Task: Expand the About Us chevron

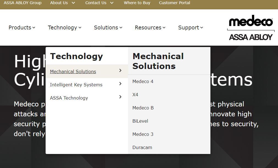Action: (73, 3)
